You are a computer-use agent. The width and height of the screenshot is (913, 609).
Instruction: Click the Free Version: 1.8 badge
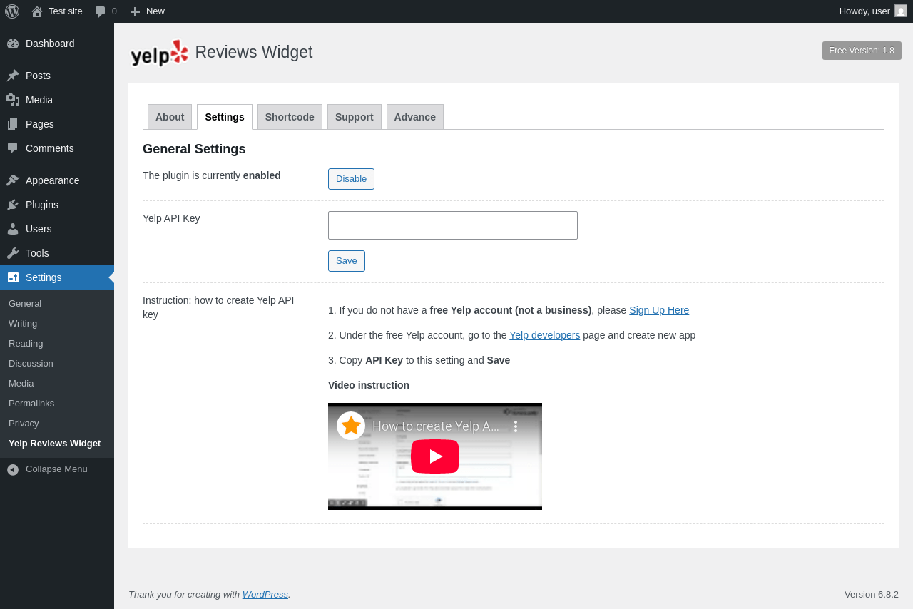click(x=862, y=51)
